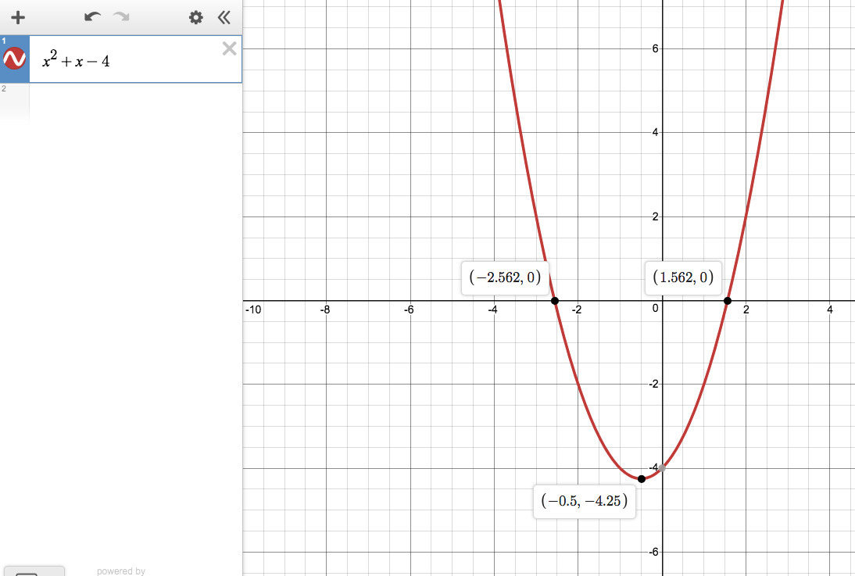Click the origin of the graph
855x576 pixels.
coord(663,301)
